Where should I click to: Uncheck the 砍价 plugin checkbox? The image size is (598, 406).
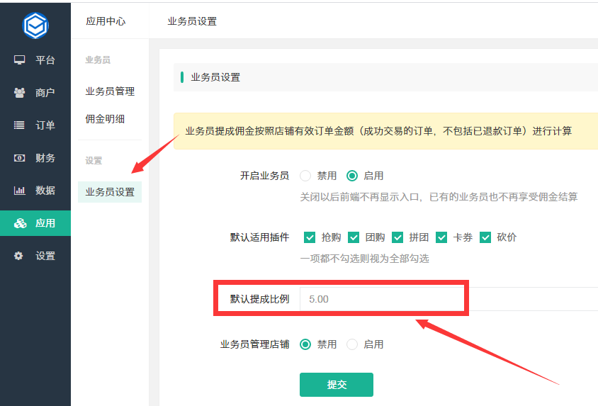coord(485,237)
